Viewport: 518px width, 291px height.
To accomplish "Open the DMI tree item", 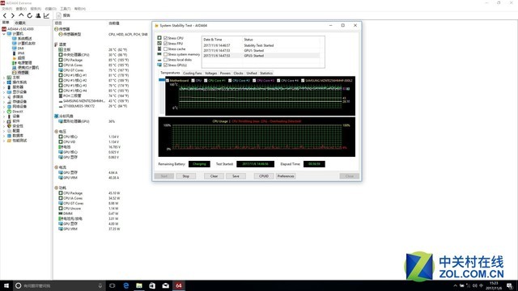I will pos(20,48).
